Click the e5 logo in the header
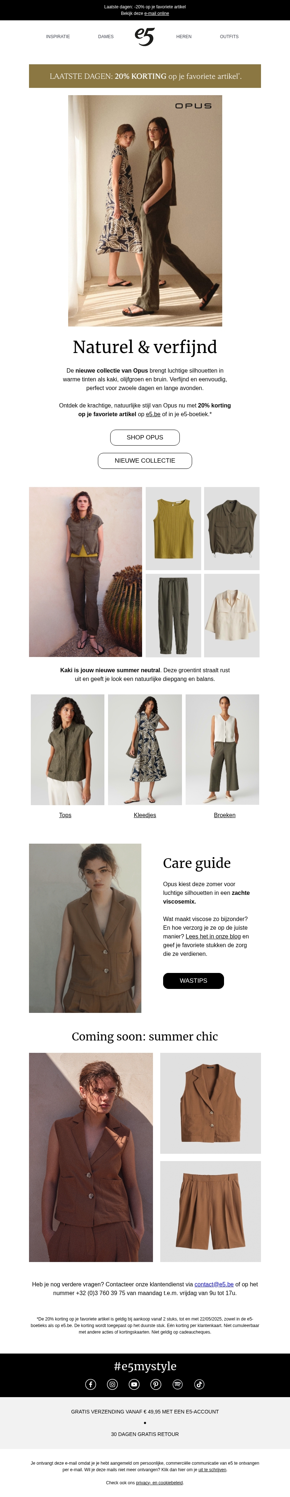This screenshot has height=1497, width=290. 144,37
